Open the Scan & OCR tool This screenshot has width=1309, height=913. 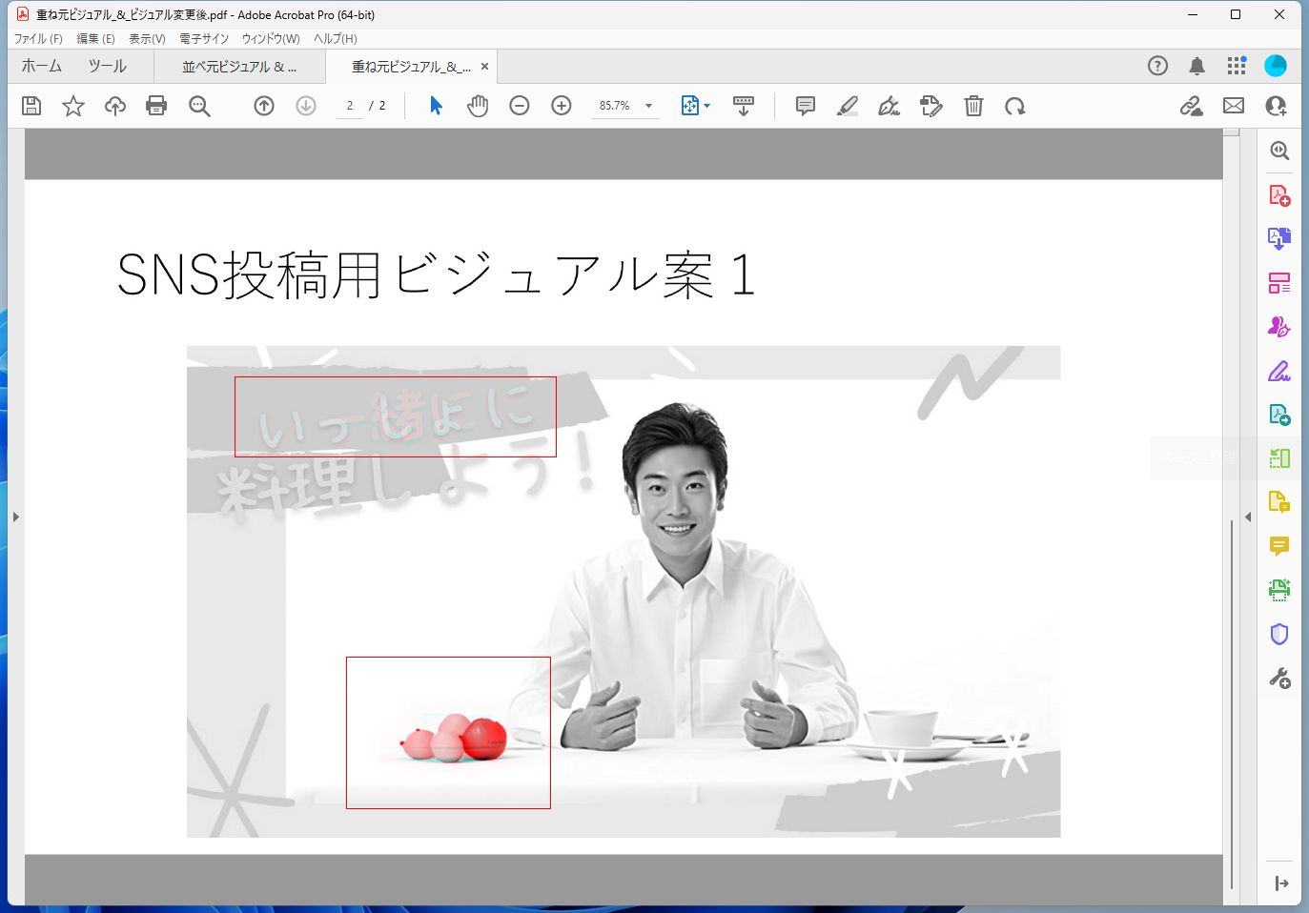point(1279,590)
